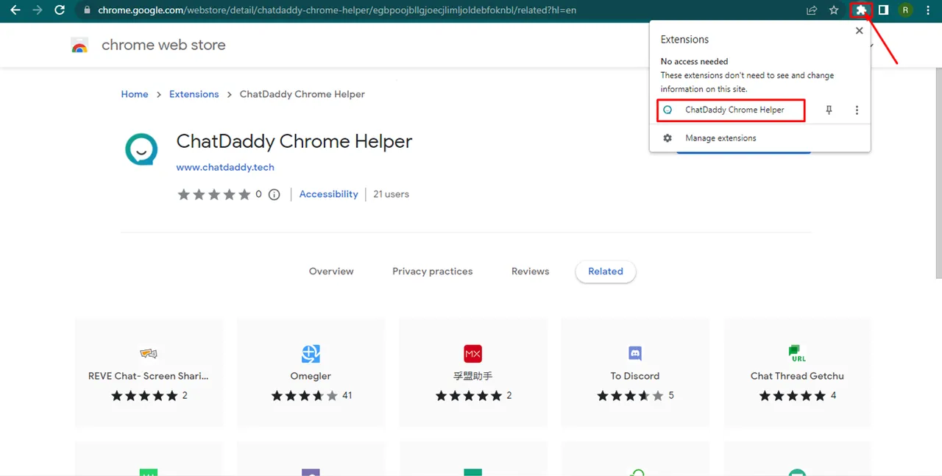Close the Extensions popup
Image resolution: width=942 pixels, height=476 pixels.
point(859,31)
